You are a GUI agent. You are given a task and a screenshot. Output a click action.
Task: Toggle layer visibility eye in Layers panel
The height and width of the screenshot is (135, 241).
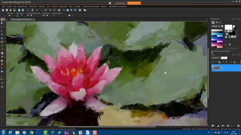point(212,67)
